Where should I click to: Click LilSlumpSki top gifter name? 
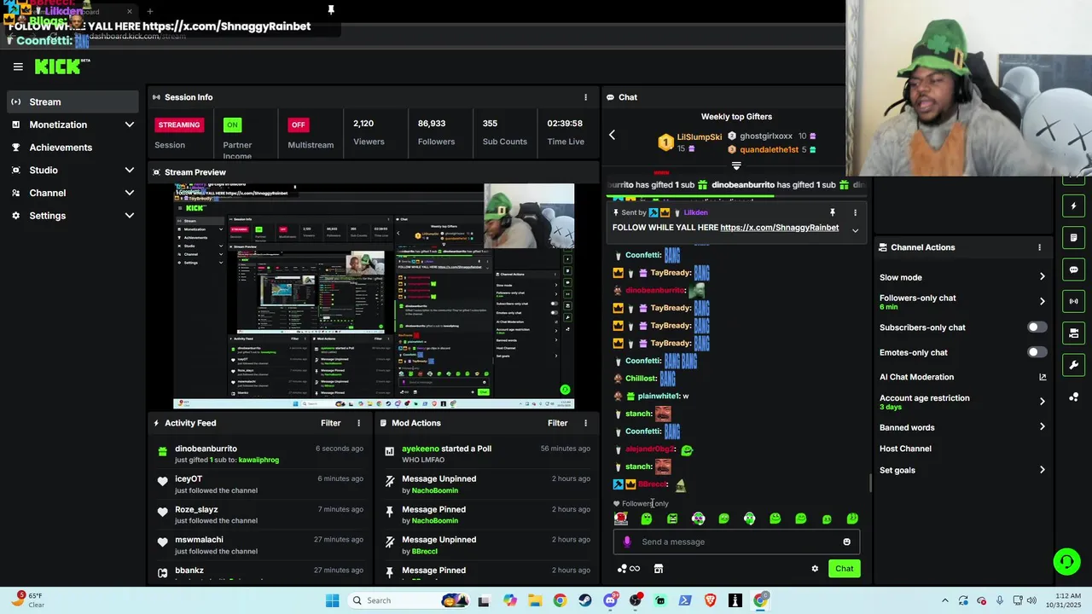point(700,136)
